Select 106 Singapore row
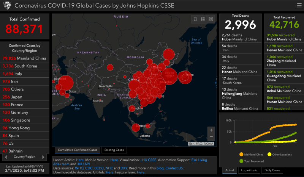 [x=25, y=120]
